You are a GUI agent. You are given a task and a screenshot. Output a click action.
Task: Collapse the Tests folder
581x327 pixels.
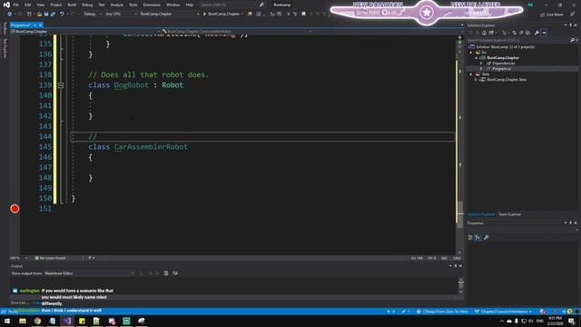(471, 74)
